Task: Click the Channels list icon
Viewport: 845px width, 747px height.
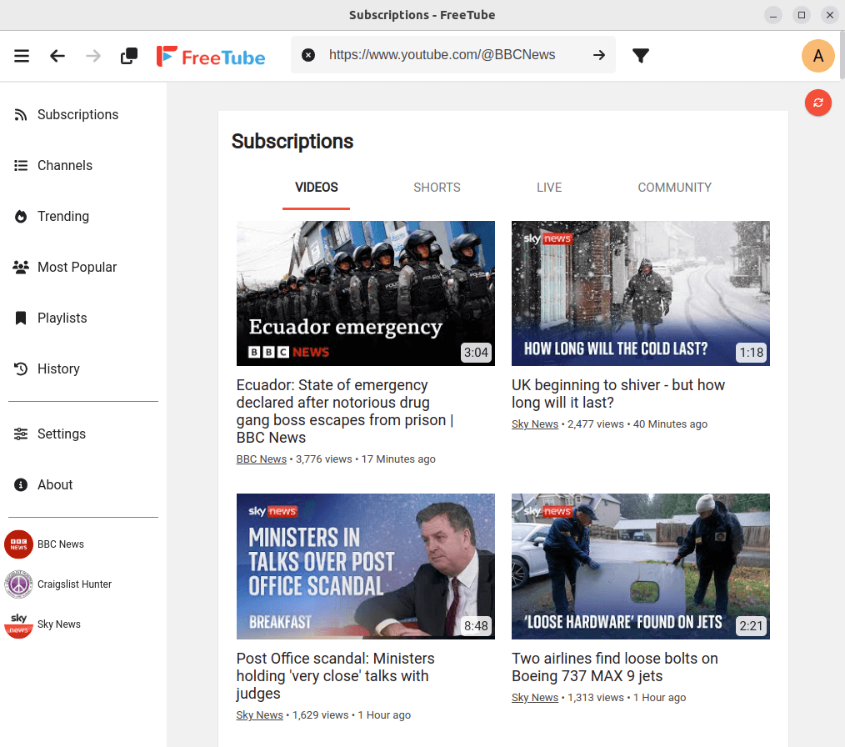Action: pyautogui.click(x=21, y=165)
